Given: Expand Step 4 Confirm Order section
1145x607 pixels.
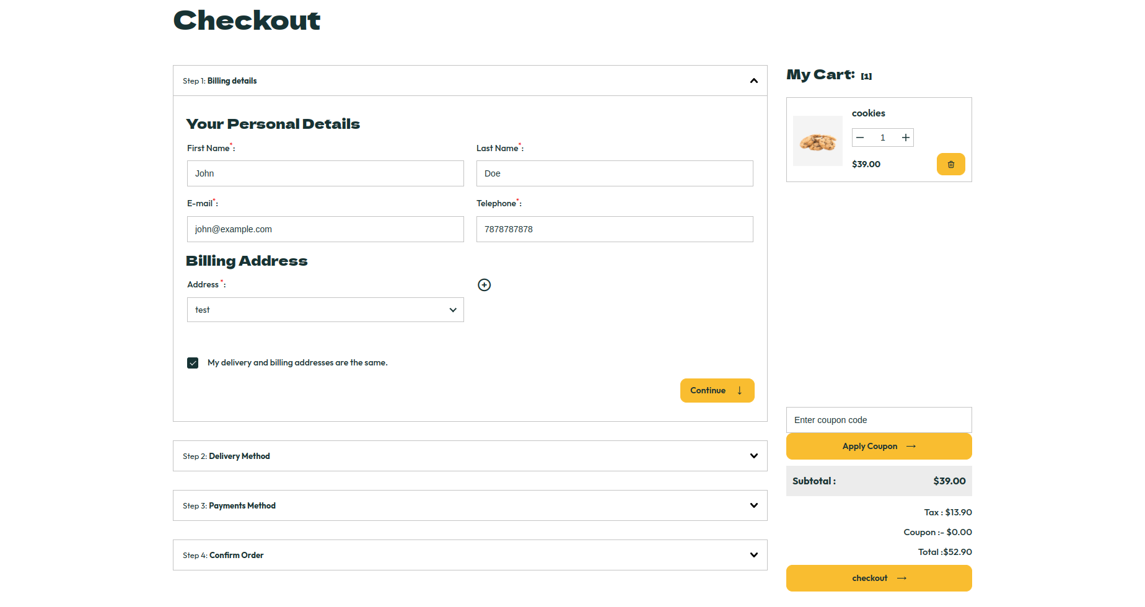Looking at the screenshot, I should [x=753, y=555].
